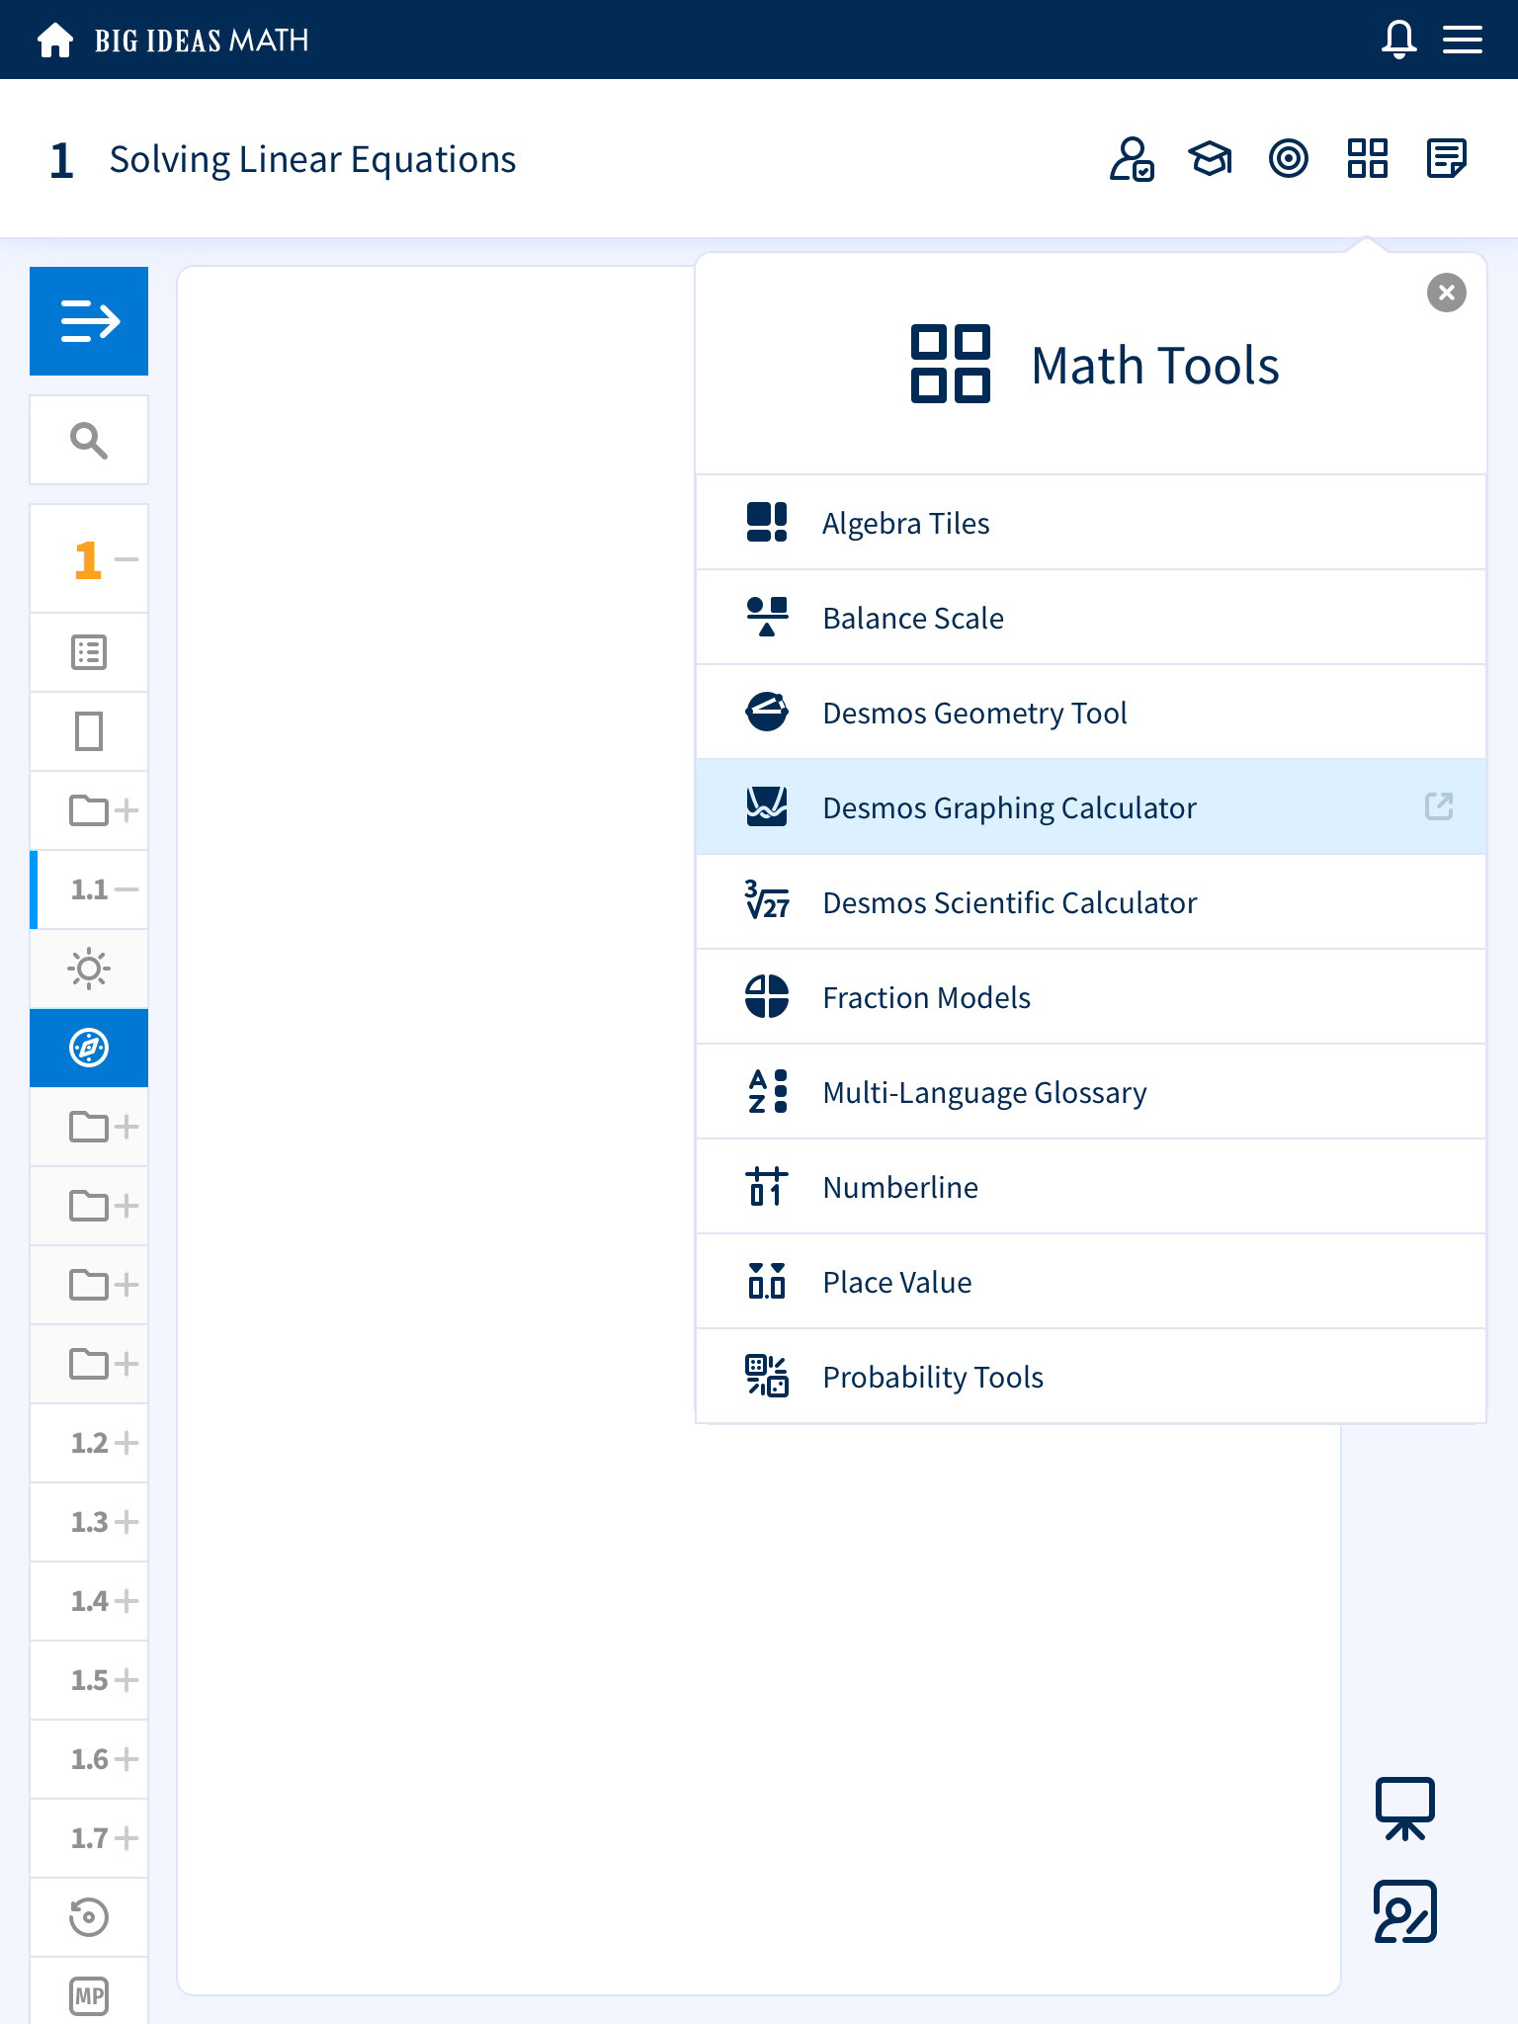Click the Solving Linear Equations title
1518x2024 pixels.
pos(312,159)
